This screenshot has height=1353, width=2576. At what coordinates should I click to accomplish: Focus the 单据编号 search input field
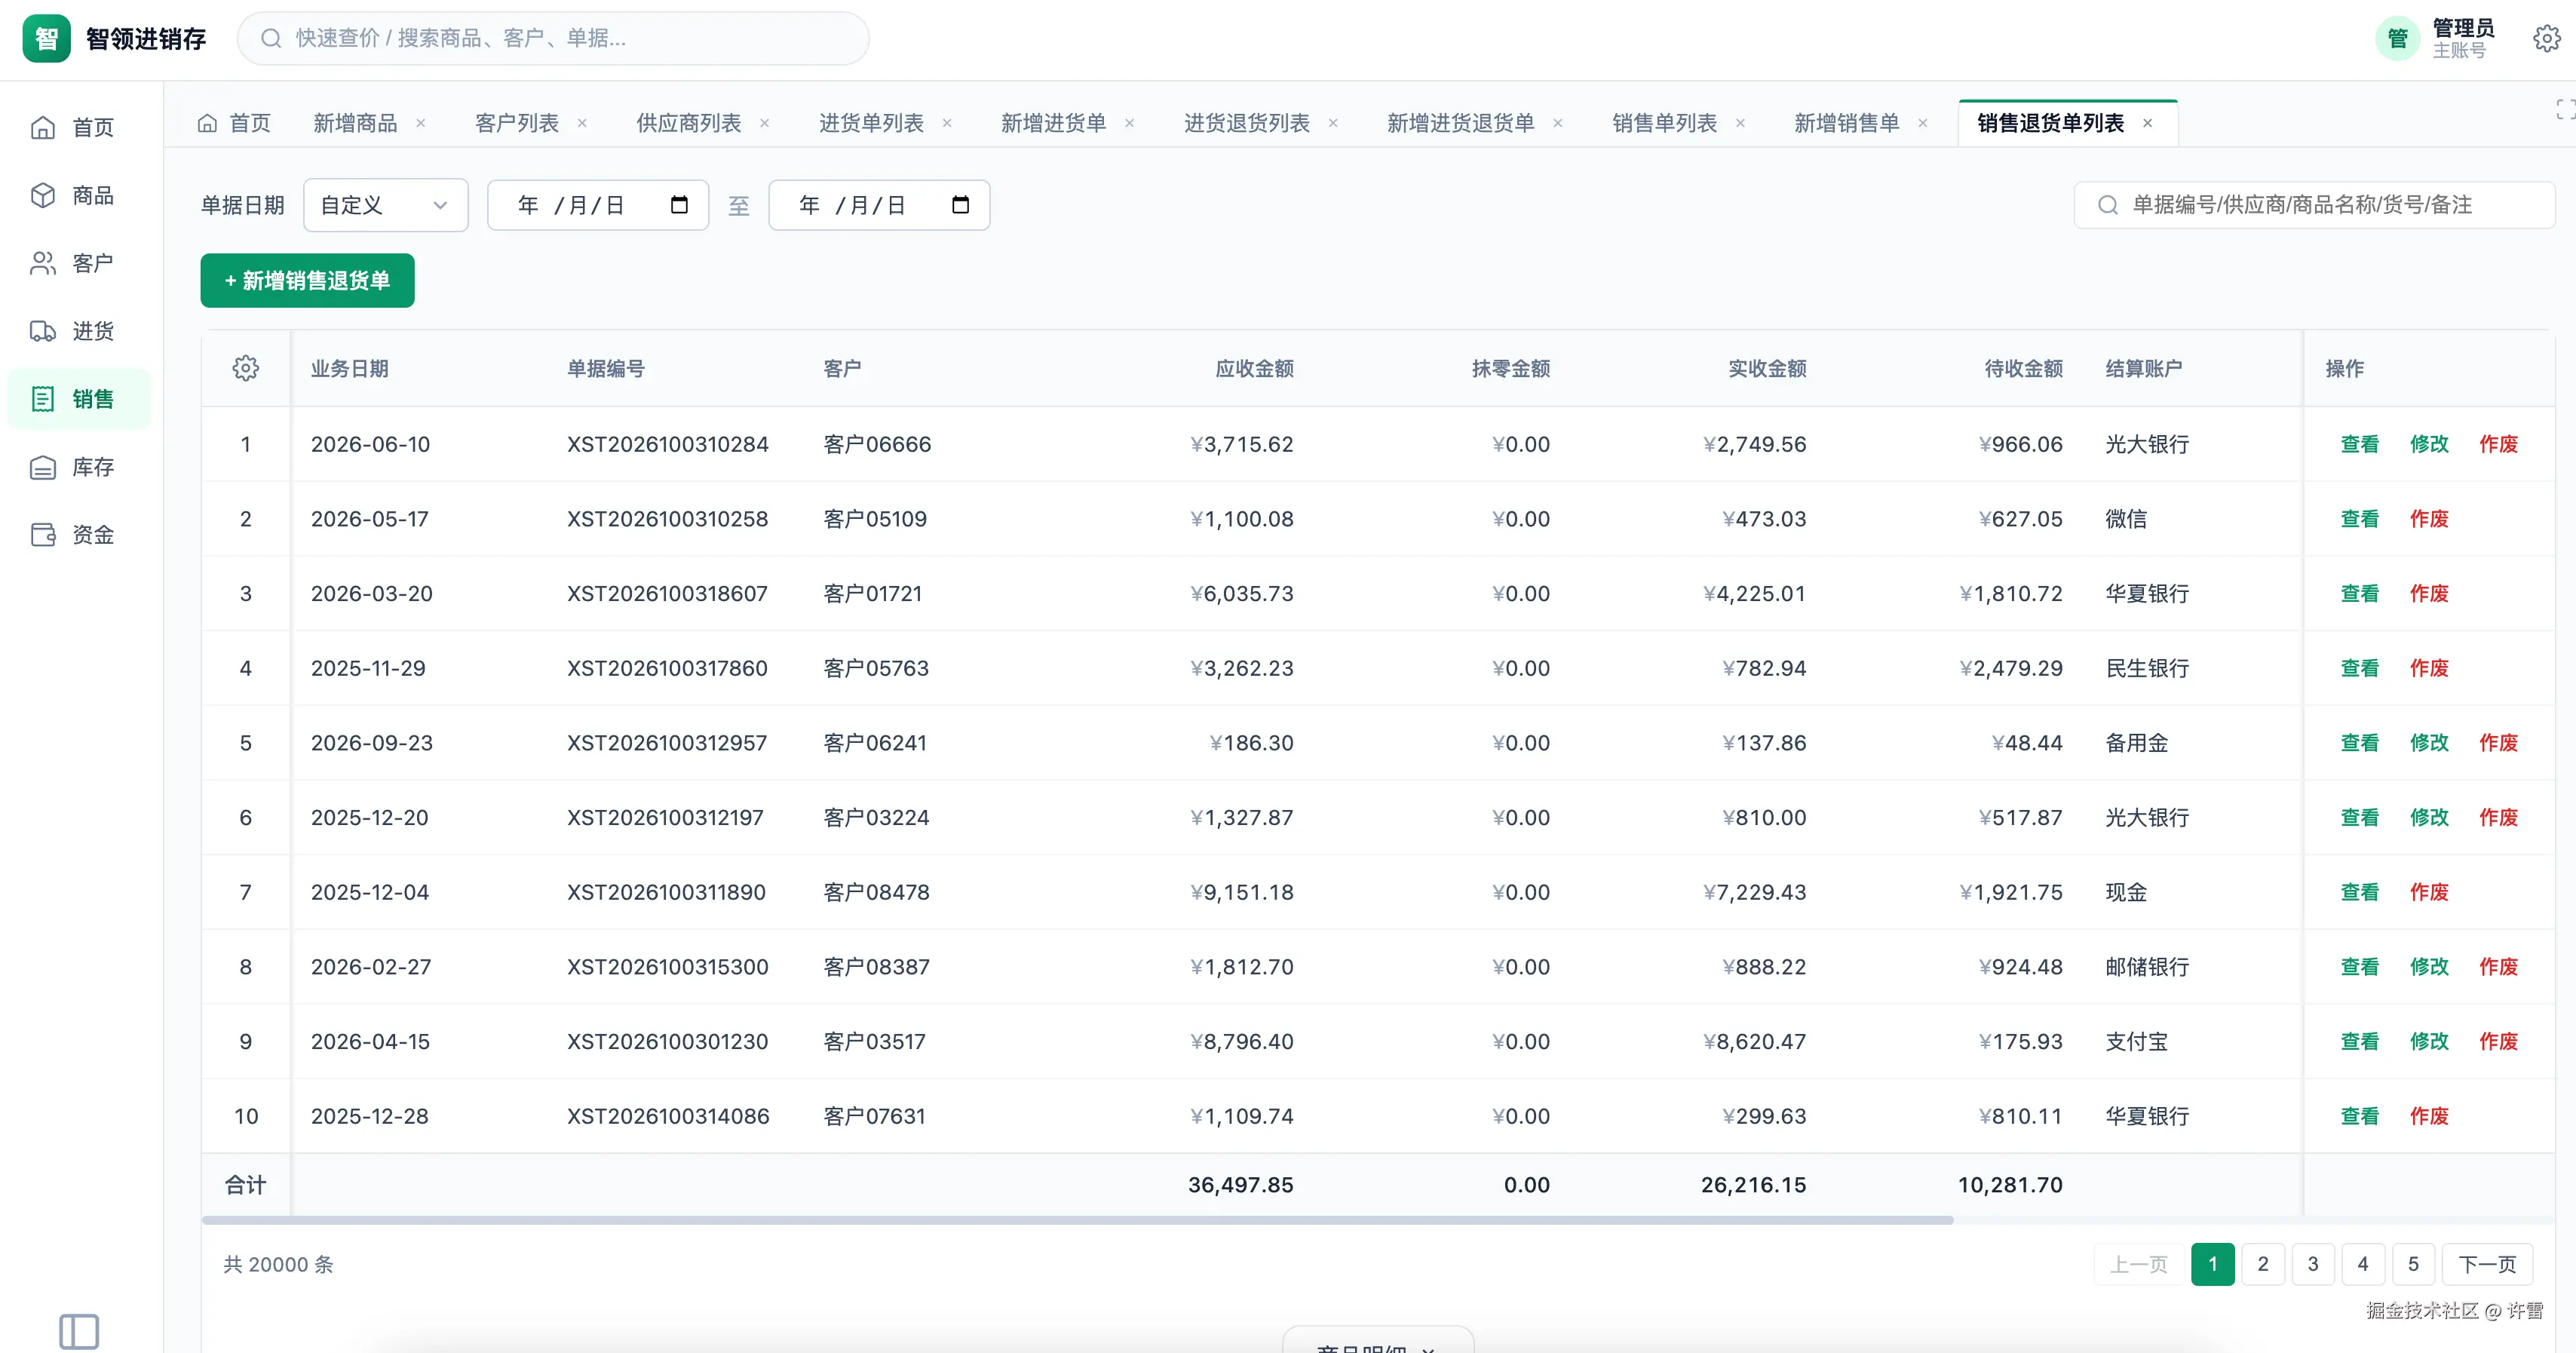point(2313,205)
